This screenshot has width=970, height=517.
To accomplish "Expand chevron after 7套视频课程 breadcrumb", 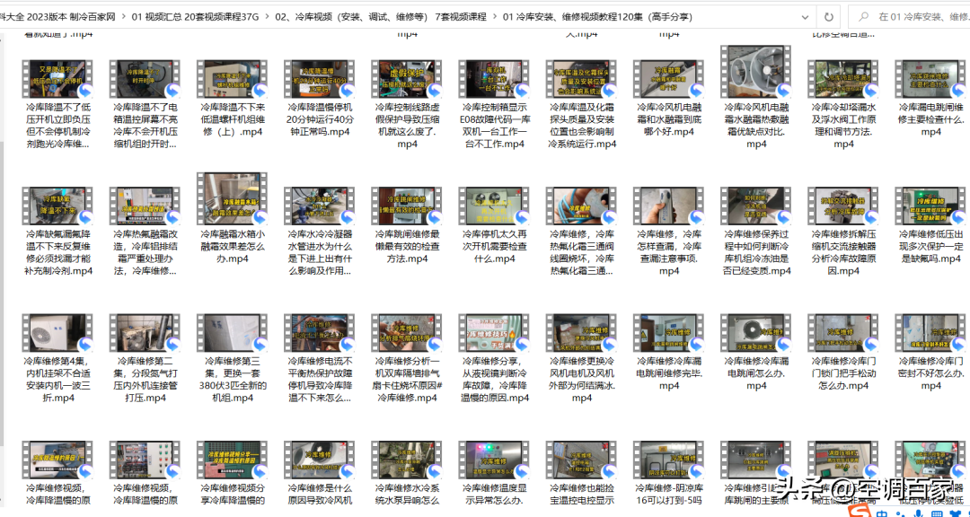I will [x=494, y=17].
